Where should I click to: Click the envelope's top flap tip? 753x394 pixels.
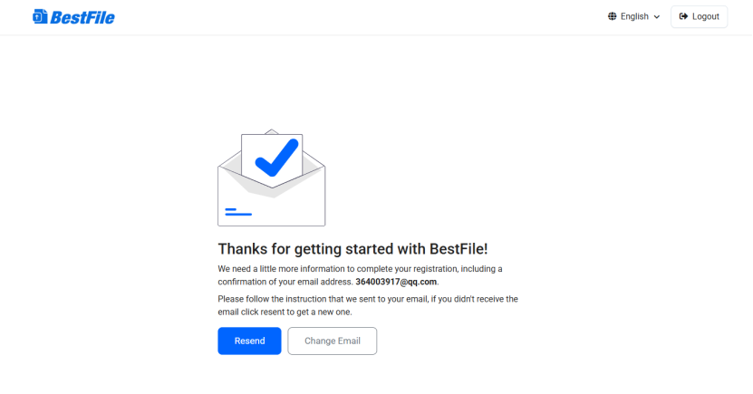pos(271,131)
